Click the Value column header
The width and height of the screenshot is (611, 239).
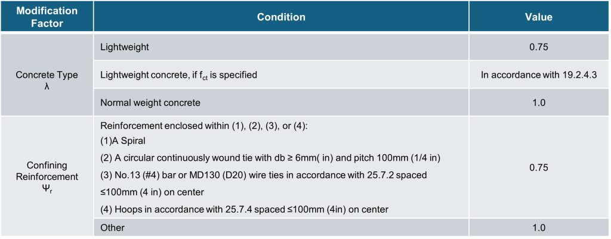click(x=539, y=17)
